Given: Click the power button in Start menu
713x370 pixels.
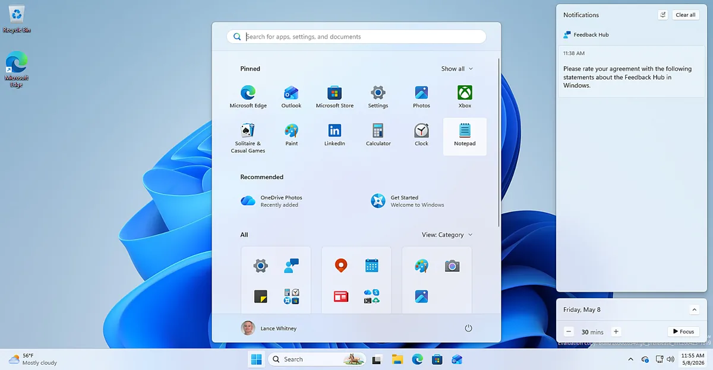Looking at the screenshot, I should click(x=468, y=328).
